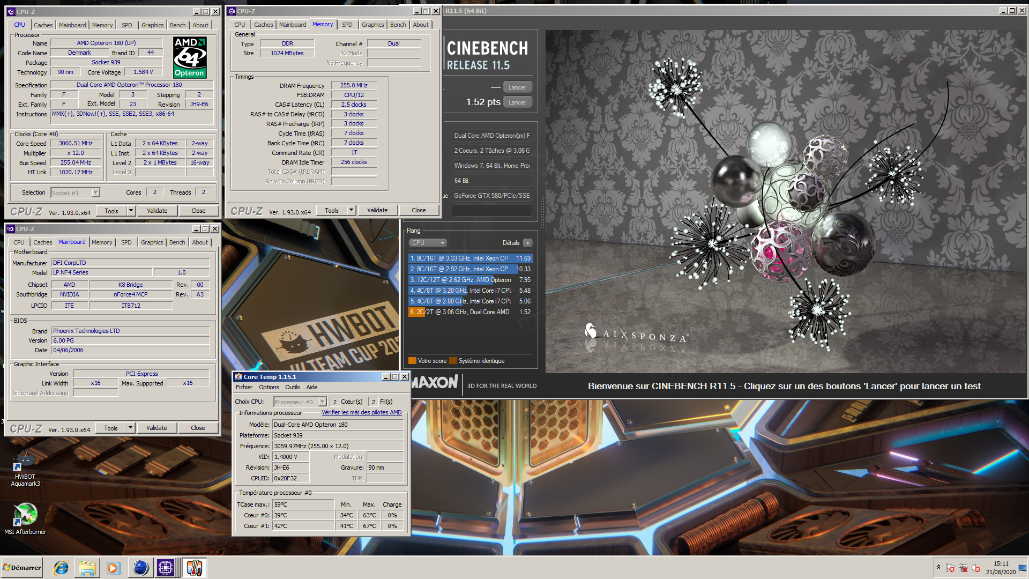Viewport: 1029px width, 579px height.
Task: Open the HWBOT Aquamark3 desktop shortcut
Action: [x=26, y=468]
